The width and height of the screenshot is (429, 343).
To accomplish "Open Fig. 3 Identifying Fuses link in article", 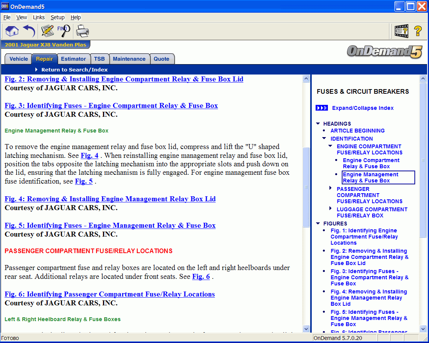I will click(x=111, y=106).
